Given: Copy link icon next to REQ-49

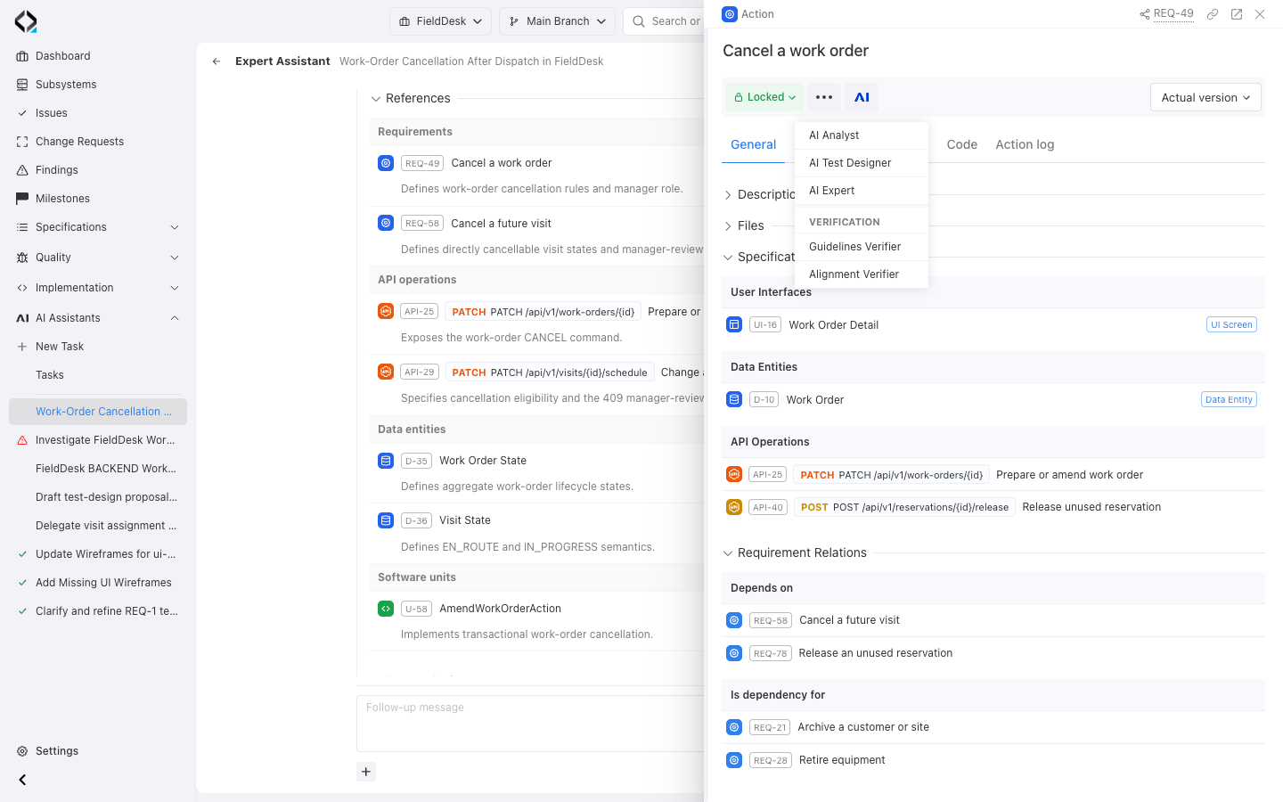Looking at the screenshot, I should tap(1213, 14).
